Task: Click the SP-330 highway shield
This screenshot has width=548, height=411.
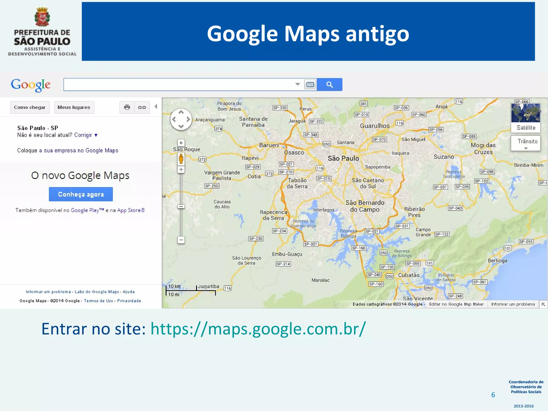Action: click(280, 108)
